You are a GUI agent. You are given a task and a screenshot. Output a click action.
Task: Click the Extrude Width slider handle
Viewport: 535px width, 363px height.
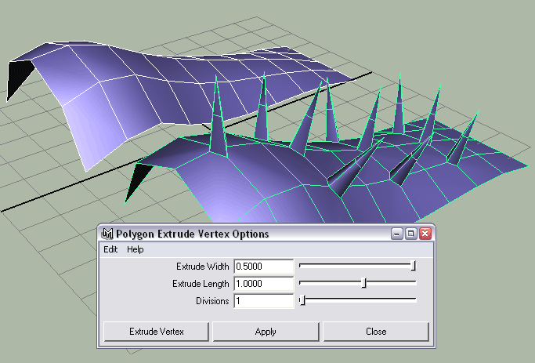point(413,267)
